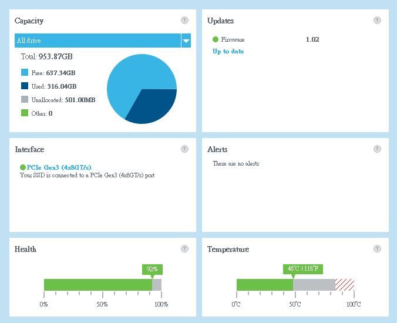Click the dark blue used pie slice
The height and width of the screenshot is (323, 397).
154,106
